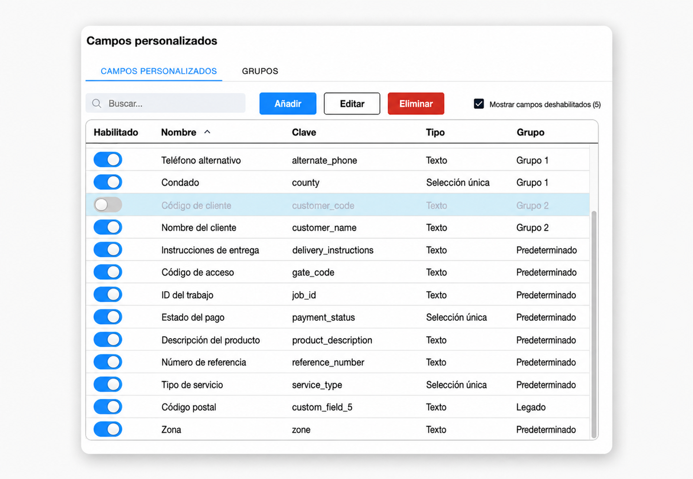Disable the Número de referencia toggle
This screenshot has width=693, height=479.
pyautogui.click(x=108, y=362)
